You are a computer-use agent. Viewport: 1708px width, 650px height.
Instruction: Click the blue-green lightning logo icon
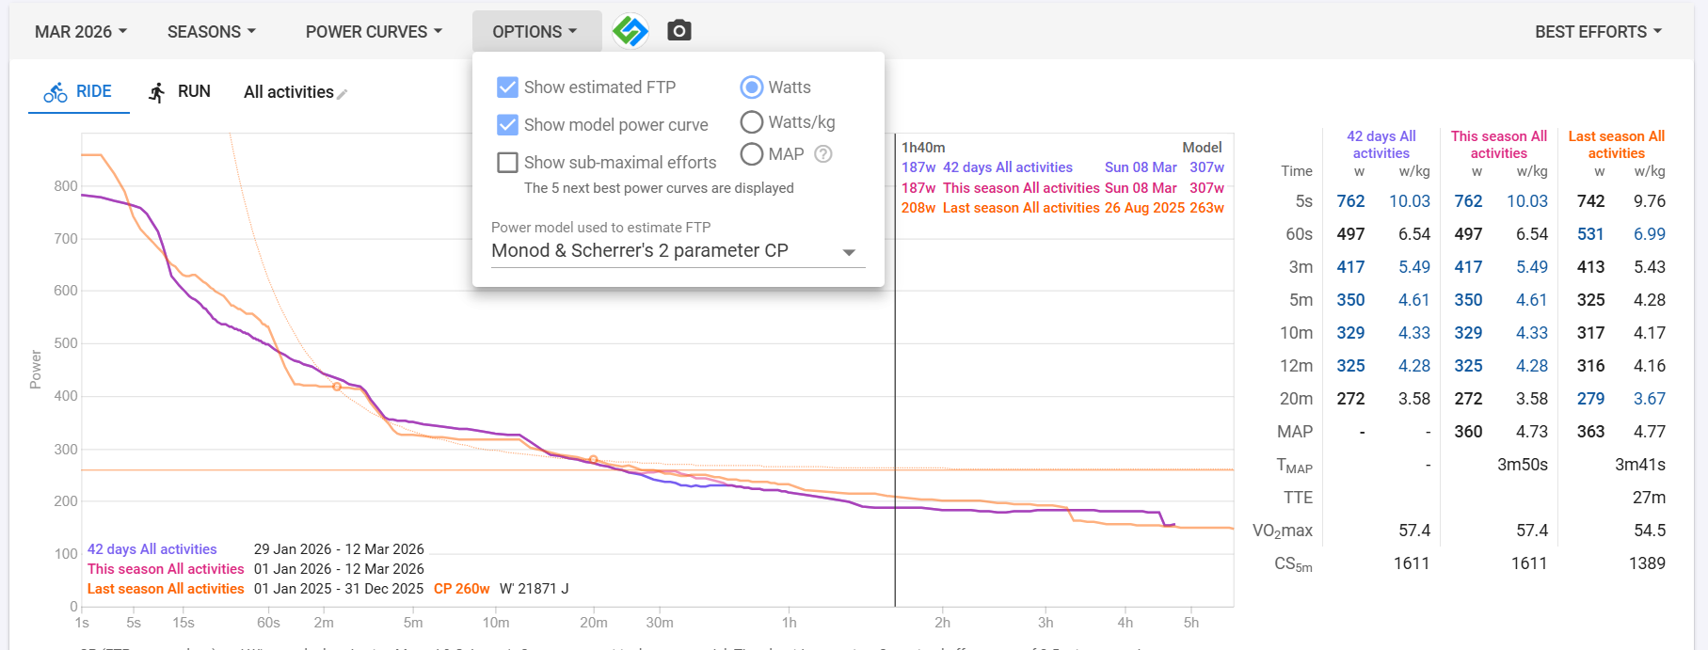coord(630,31)
